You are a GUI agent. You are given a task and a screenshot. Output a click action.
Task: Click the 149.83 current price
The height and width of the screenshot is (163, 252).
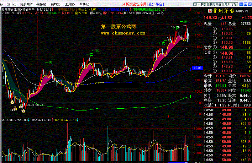210,18
